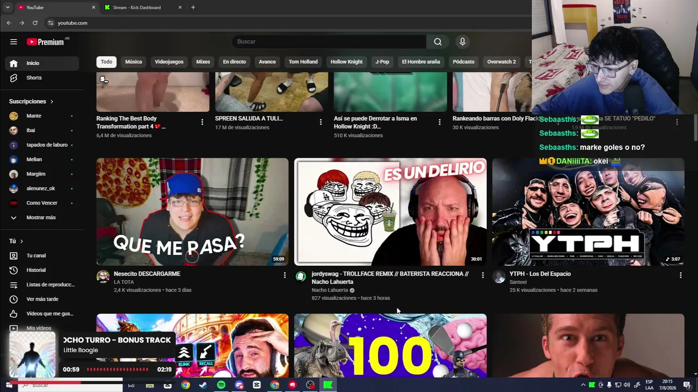The image size is (698, 392).
Task: Open the notification center in system tray
Action: [687, 385]
